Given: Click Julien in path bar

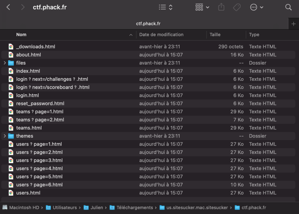Looking at the screenshot, I should pyautogui.click(x=97, y=208).
